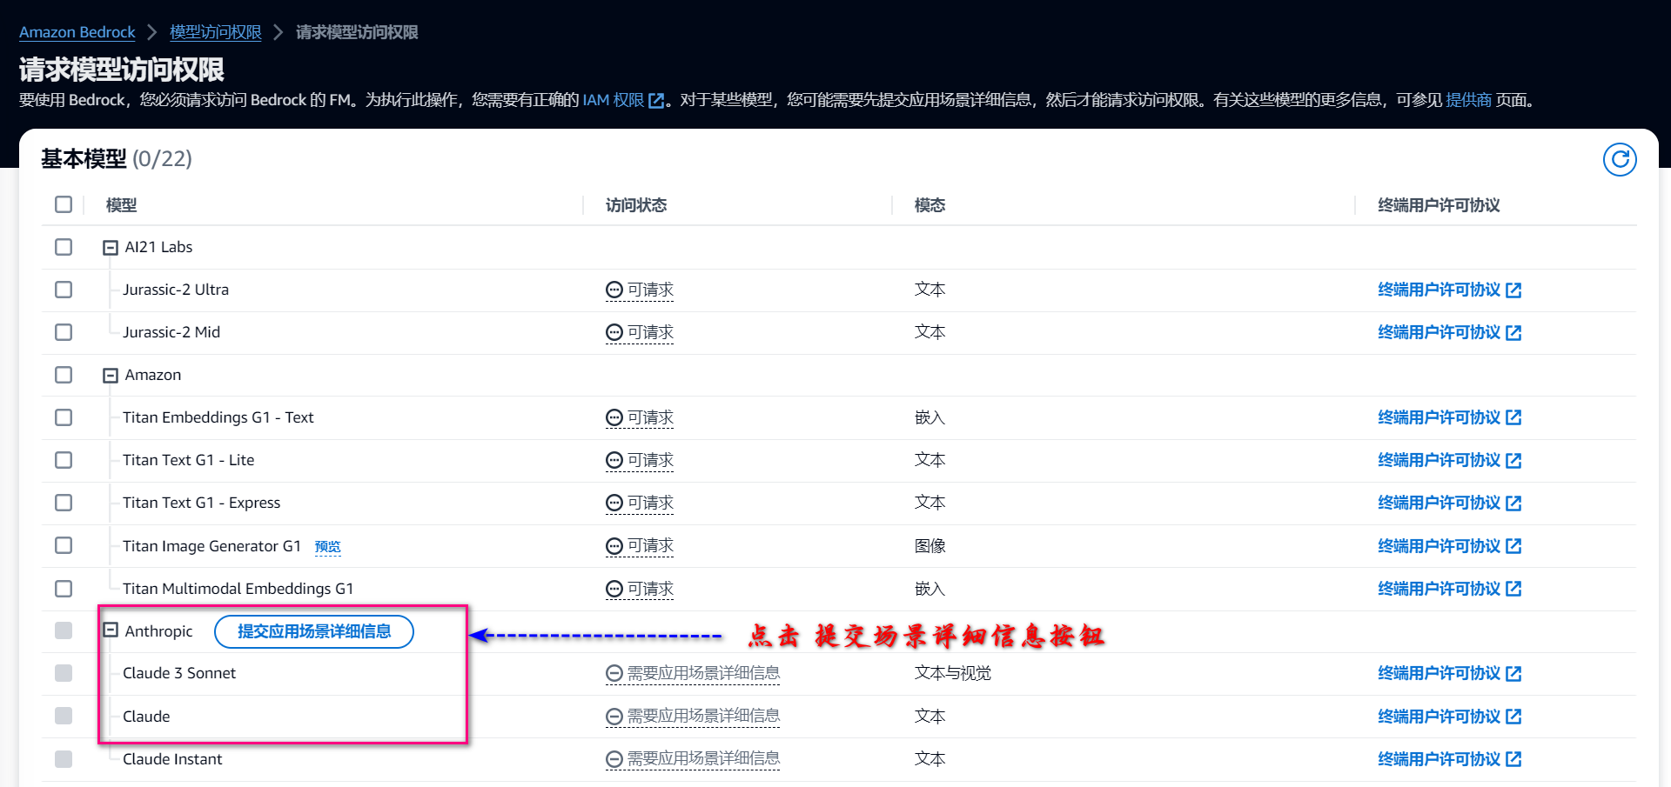Open the 模型访问权限 breadcrumb link
This screenshot has height=787, width=1671.
(x=215, y=32)
